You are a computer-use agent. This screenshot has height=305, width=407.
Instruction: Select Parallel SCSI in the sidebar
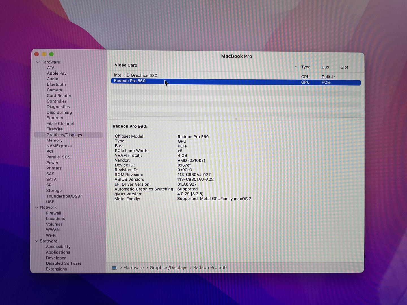[59, 157]
